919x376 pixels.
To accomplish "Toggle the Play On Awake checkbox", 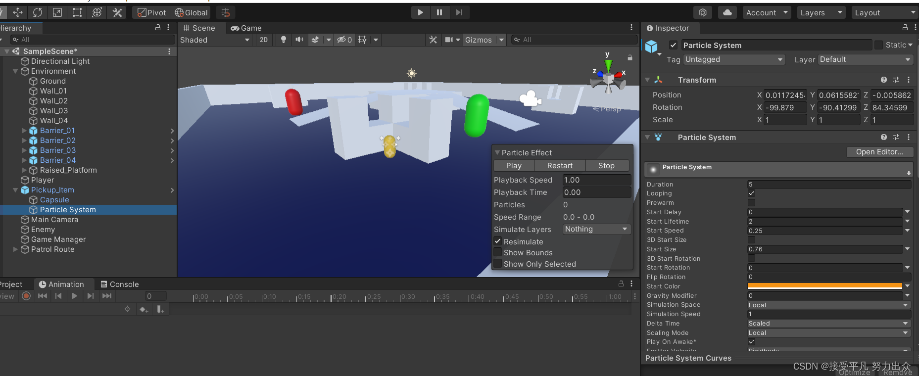I will tap(751, 341).
